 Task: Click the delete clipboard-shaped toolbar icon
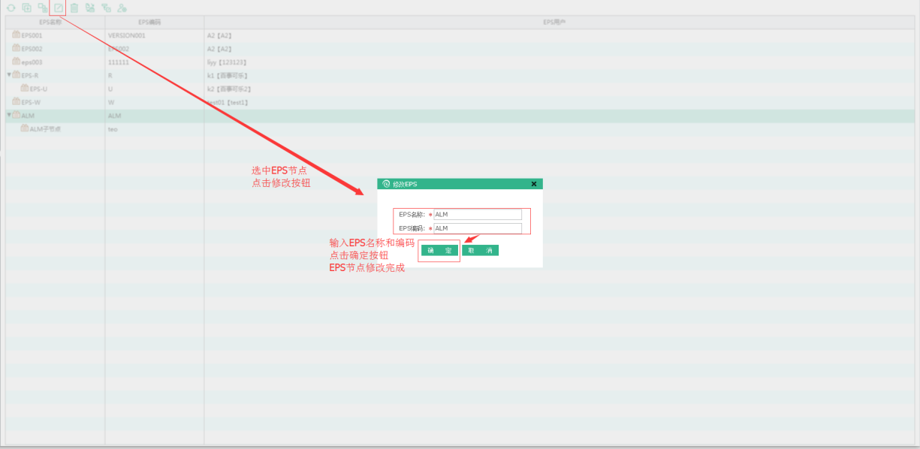(74, 8)
